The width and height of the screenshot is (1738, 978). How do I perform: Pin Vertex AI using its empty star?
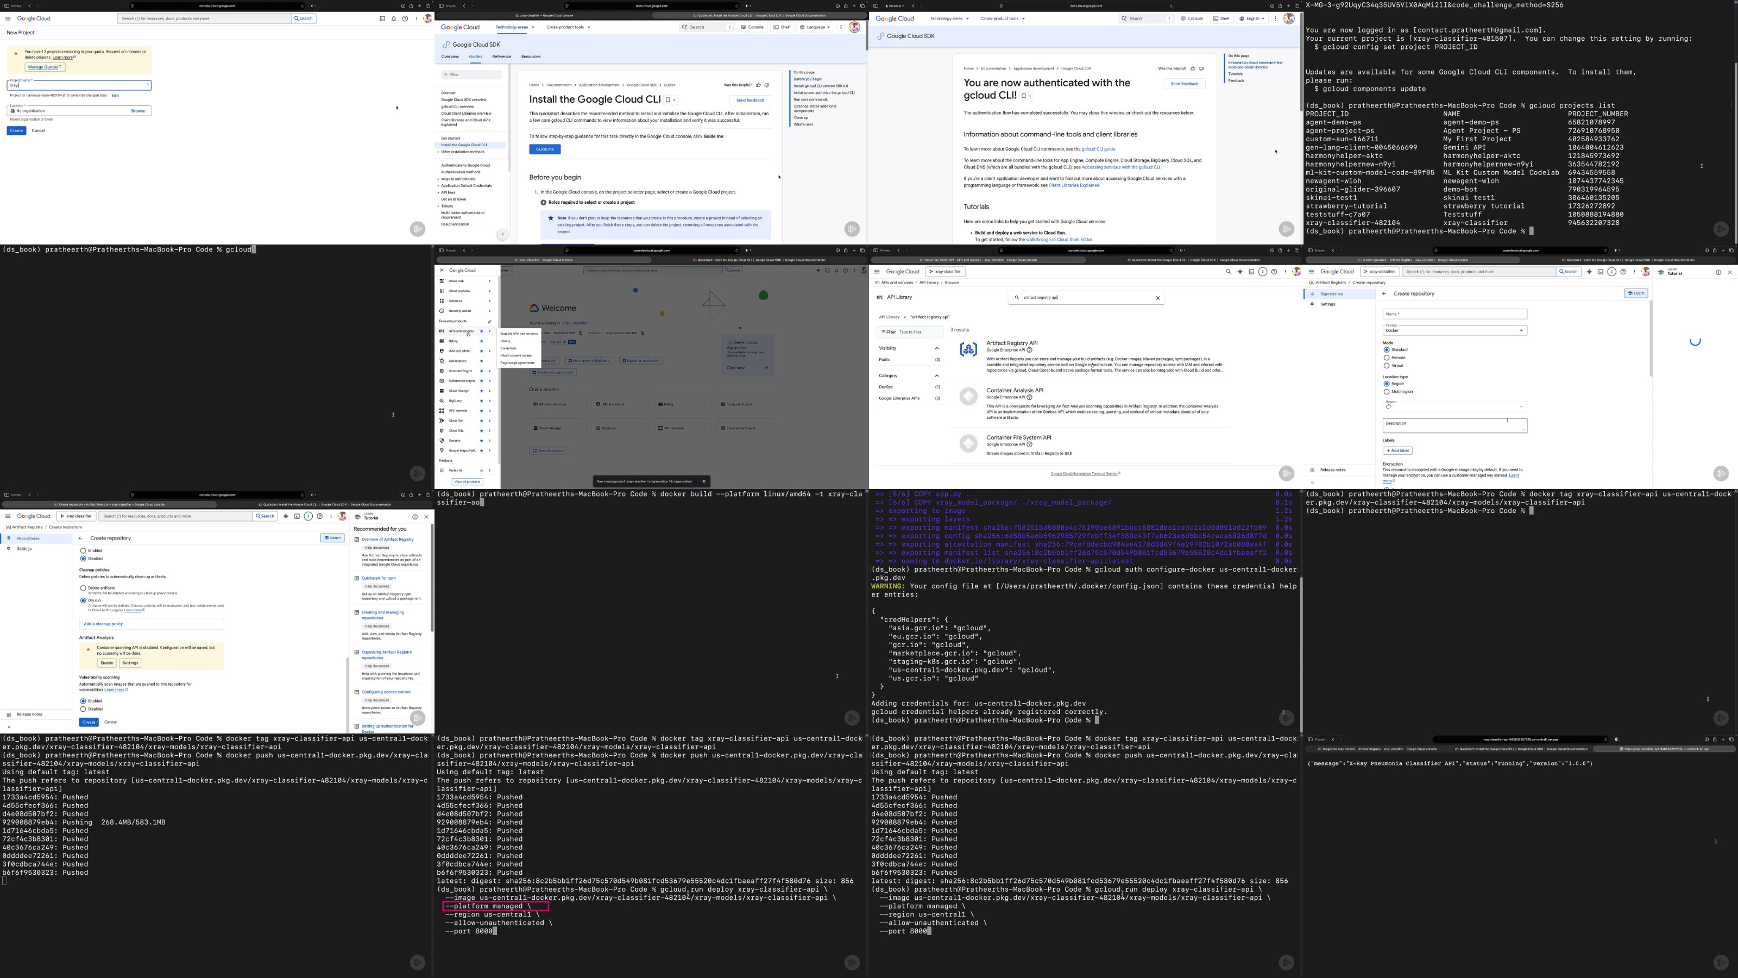[x=481, y=471]
